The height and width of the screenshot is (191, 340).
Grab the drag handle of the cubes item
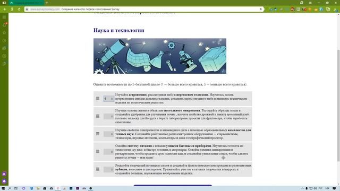98,169
